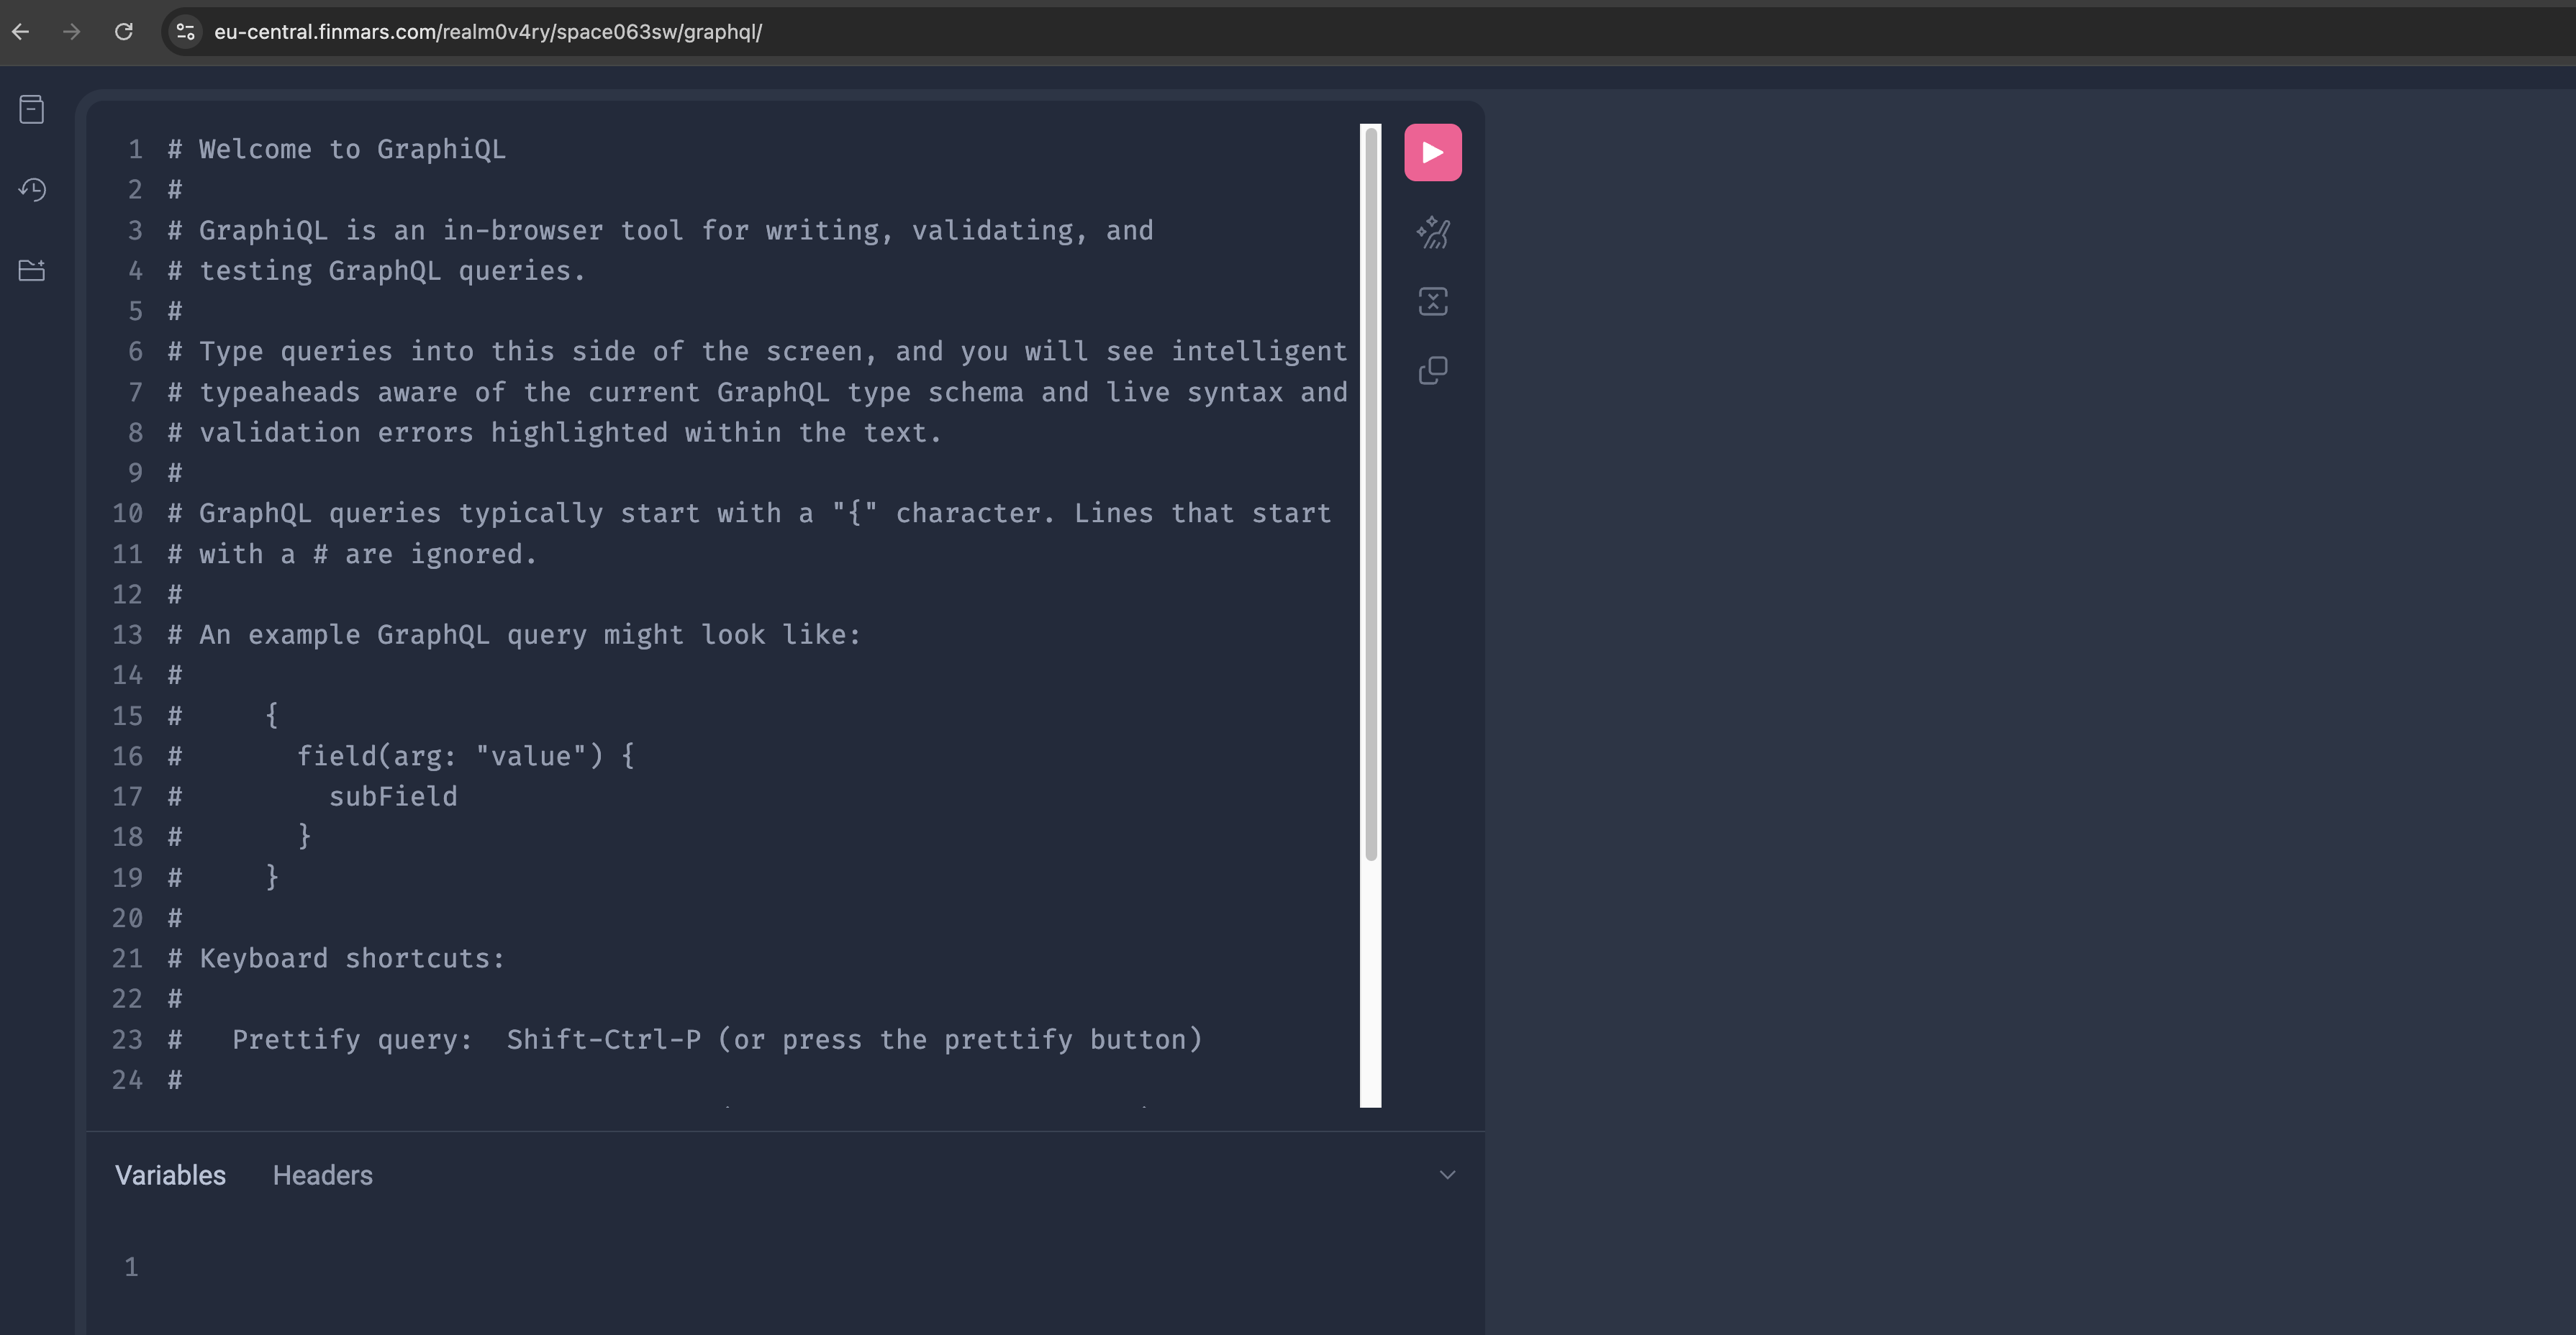
Task: Open site information icon in address bar
Action: (x=185, y=32)
